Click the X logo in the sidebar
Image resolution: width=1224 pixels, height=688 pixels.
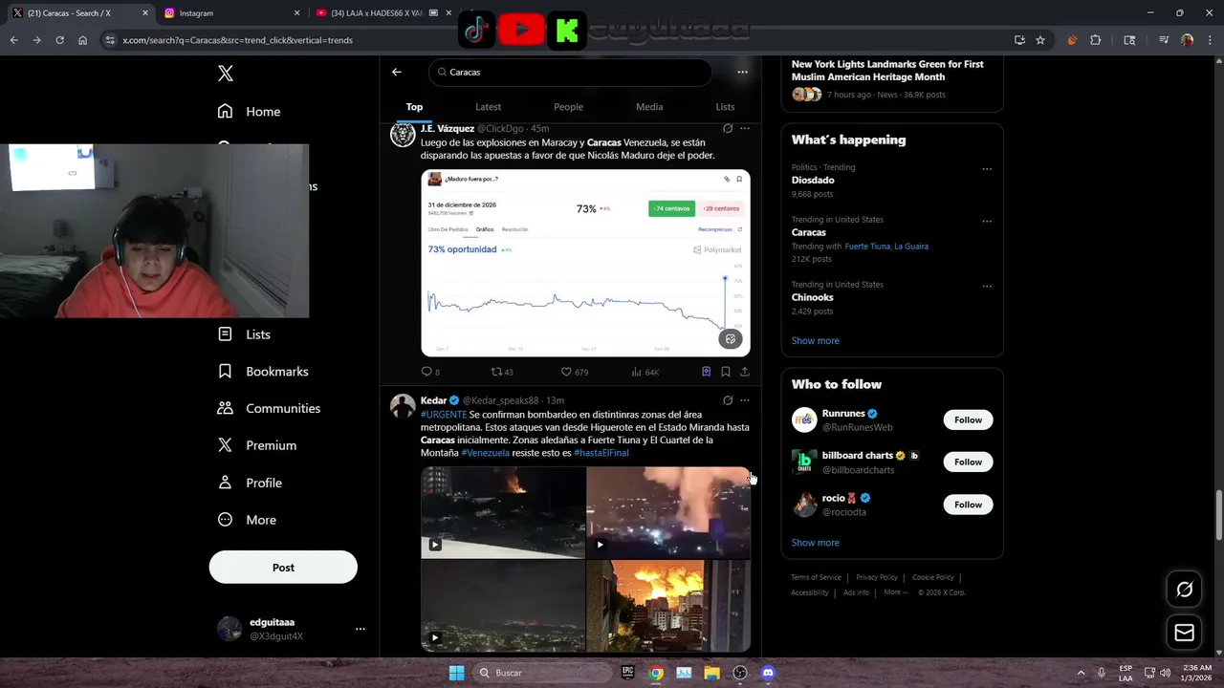pyautogui.click(x=225, y=74)
